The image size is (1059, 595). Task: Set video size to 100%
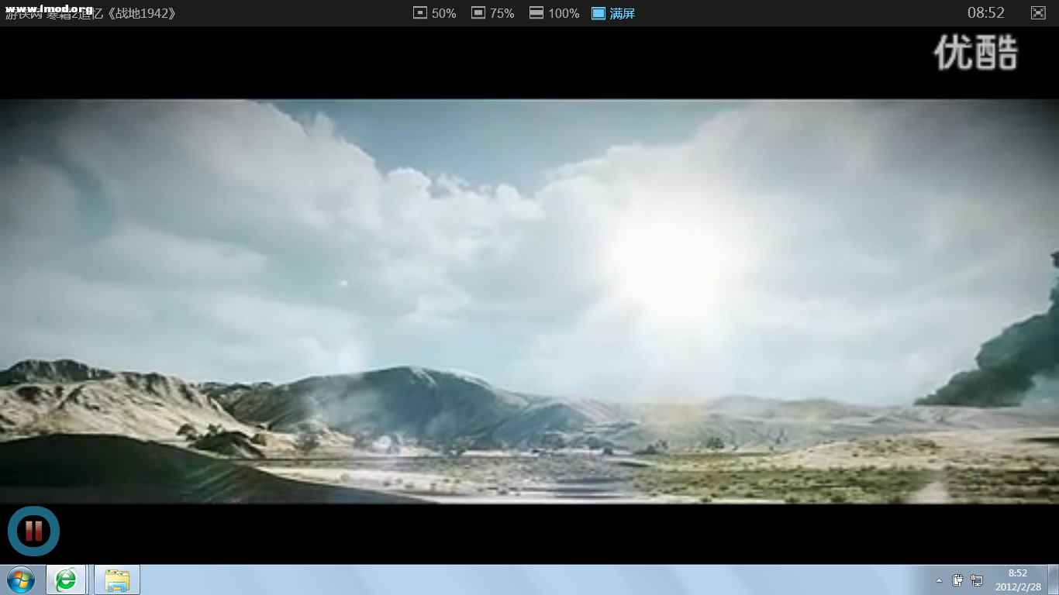coord(554,13)
